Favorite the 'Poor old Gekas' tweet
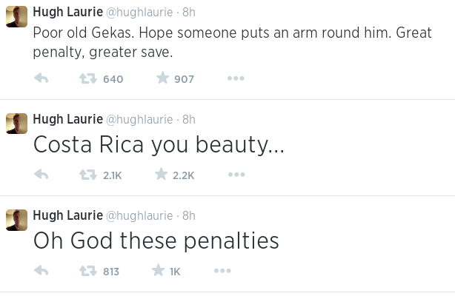455x296 pixels. tap(162, 78)
